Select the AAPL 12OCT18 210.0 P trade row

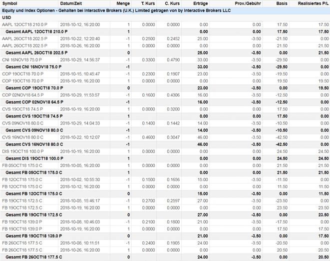(x=165, y=24)
